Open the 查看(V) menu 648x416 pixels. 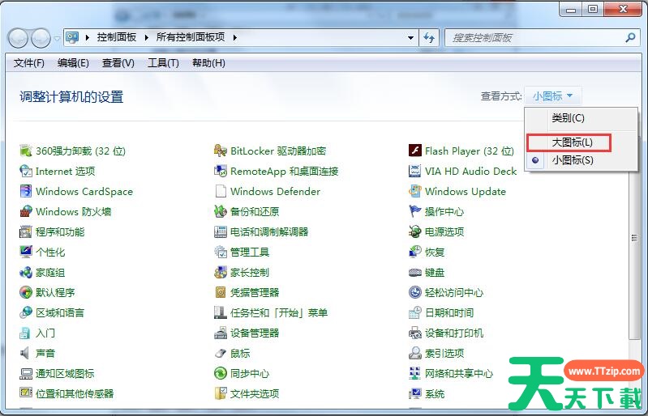point(118,63)
